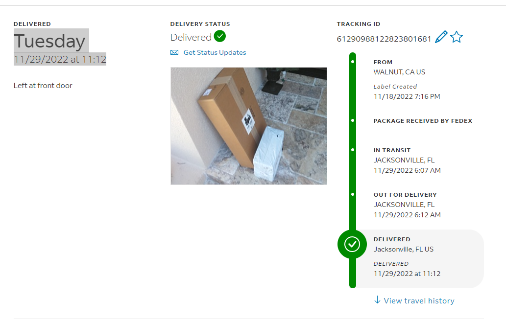
Task: Click the Left at front door text
Action: tap(43, 86)
